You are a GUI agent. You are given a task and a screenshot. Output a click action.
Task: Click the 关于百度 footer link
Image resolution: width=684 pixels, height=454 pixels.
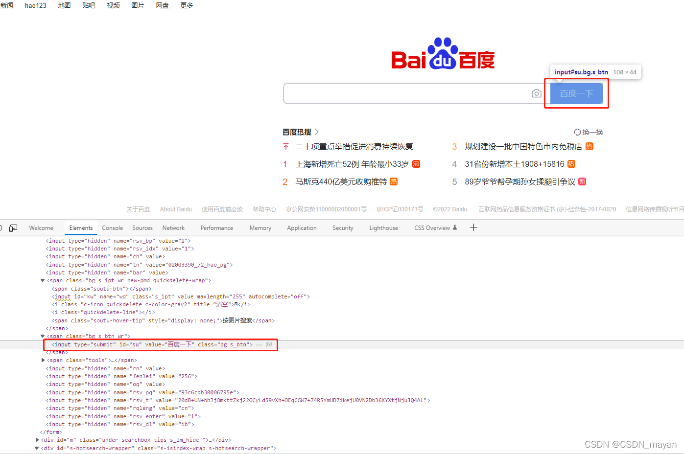pos(138,209)
